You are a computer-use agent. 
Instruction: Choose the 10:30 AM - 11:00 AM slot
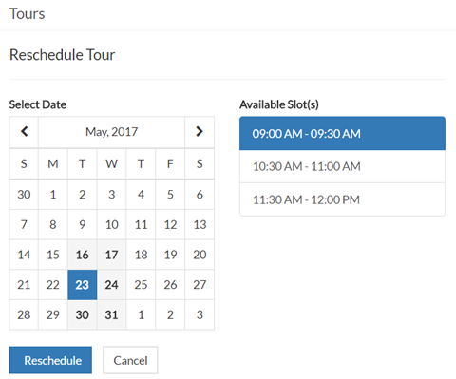[x=342, y=166]
